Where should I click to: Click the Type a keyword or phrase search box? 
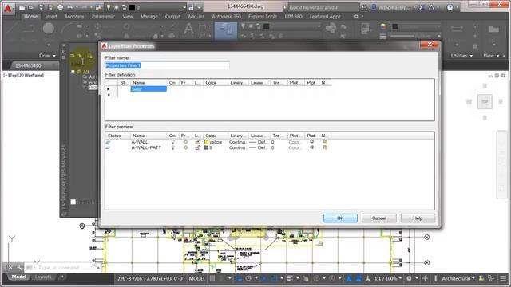point(323,7)
